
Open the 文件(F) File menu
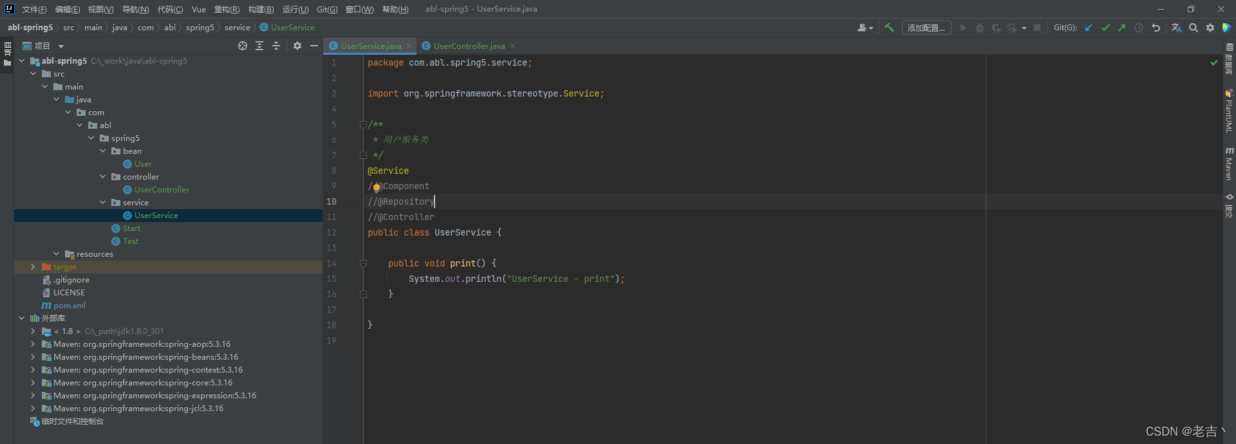(x=34, y=9)
